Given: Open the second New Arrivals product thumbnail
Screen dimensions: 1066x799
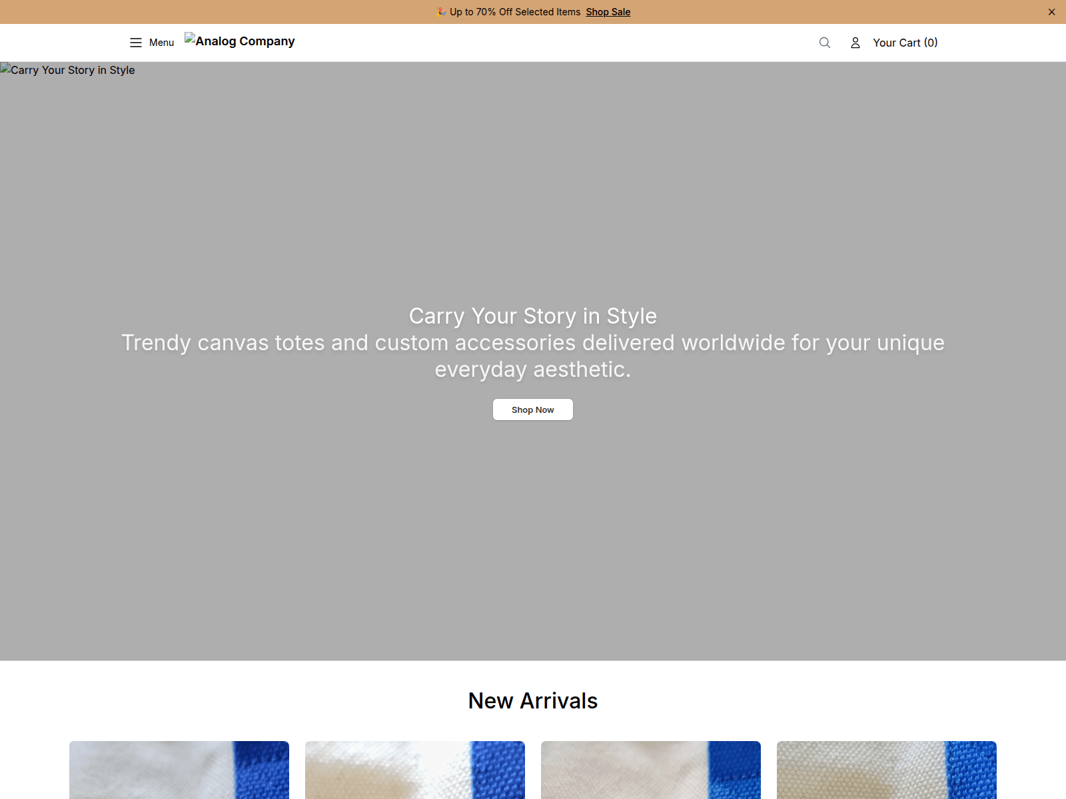Looking at the screenshot, I should point(415,770).
